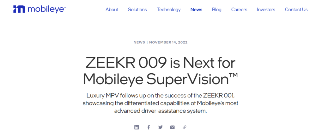Image resolution: width=316 pixels, height=134 pixels.
Task: Share article on LinkedIn
Action: 137,127
